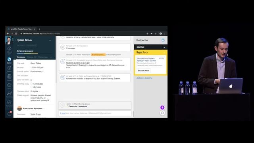Open the Безналичные payment method dropdown
The width and height of the screenshot is (254, 143).
(37, 71)
